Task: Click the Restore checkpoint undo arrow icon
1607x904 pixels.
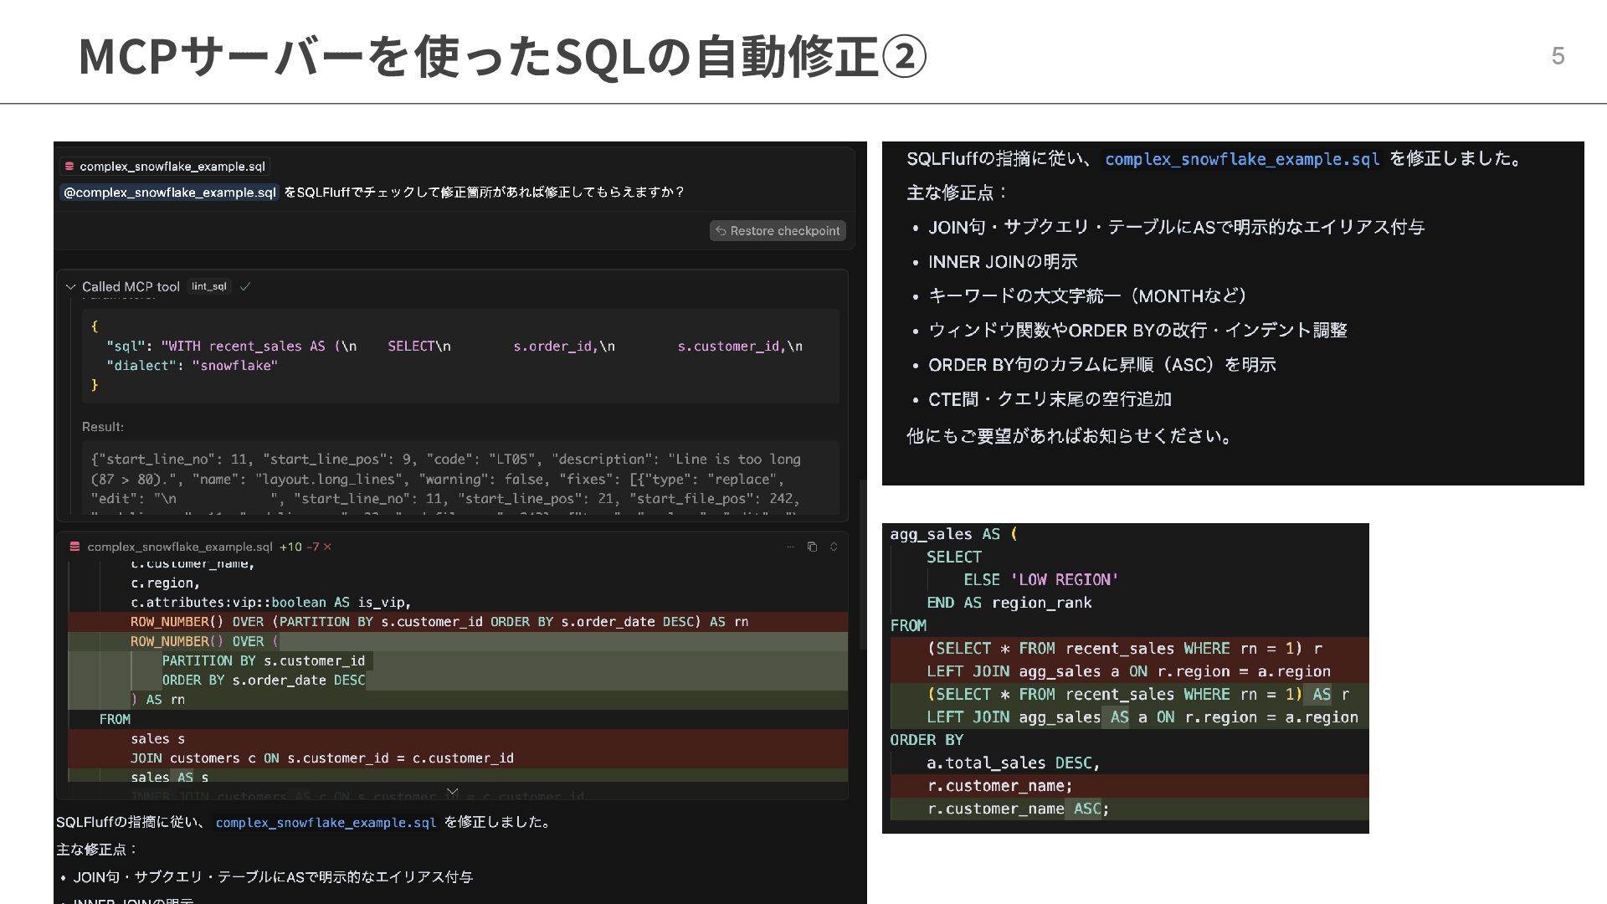Action: coord(721,231)
